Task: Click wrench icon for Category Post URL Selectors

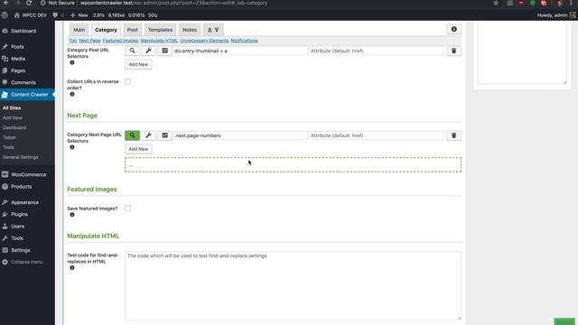Action: 148,51
